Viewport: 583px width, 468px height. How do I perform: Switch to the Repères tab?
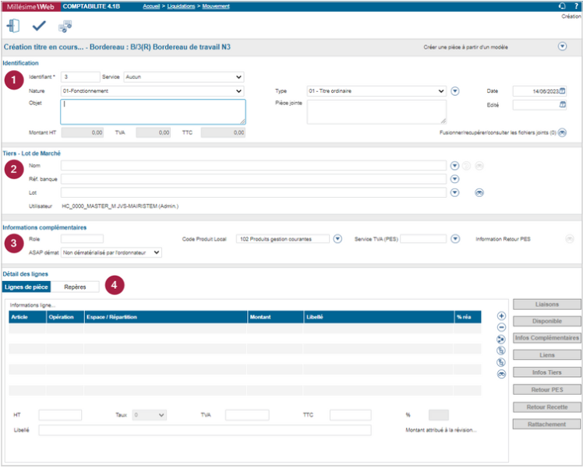click(75, 287)
